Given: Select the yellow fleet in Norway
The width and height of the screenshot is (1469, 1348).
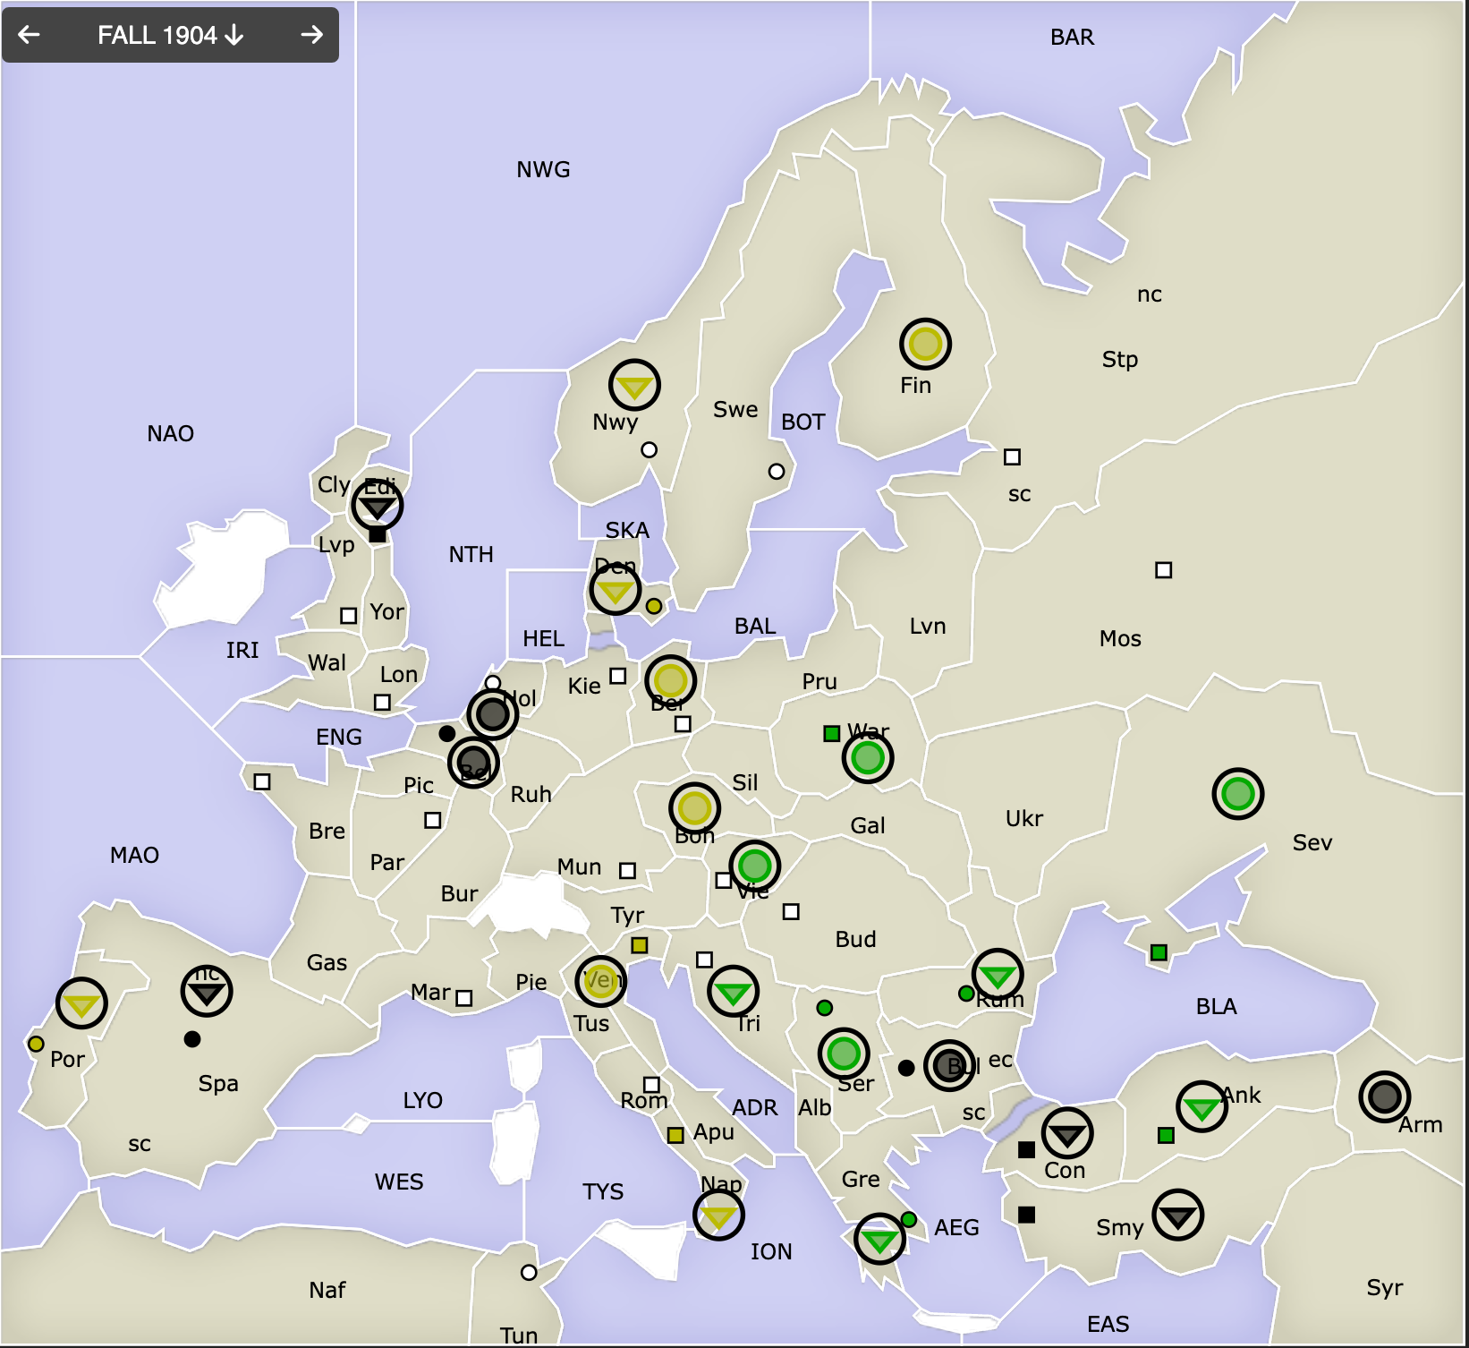Looking at the screenshot, I should (634, 386).
